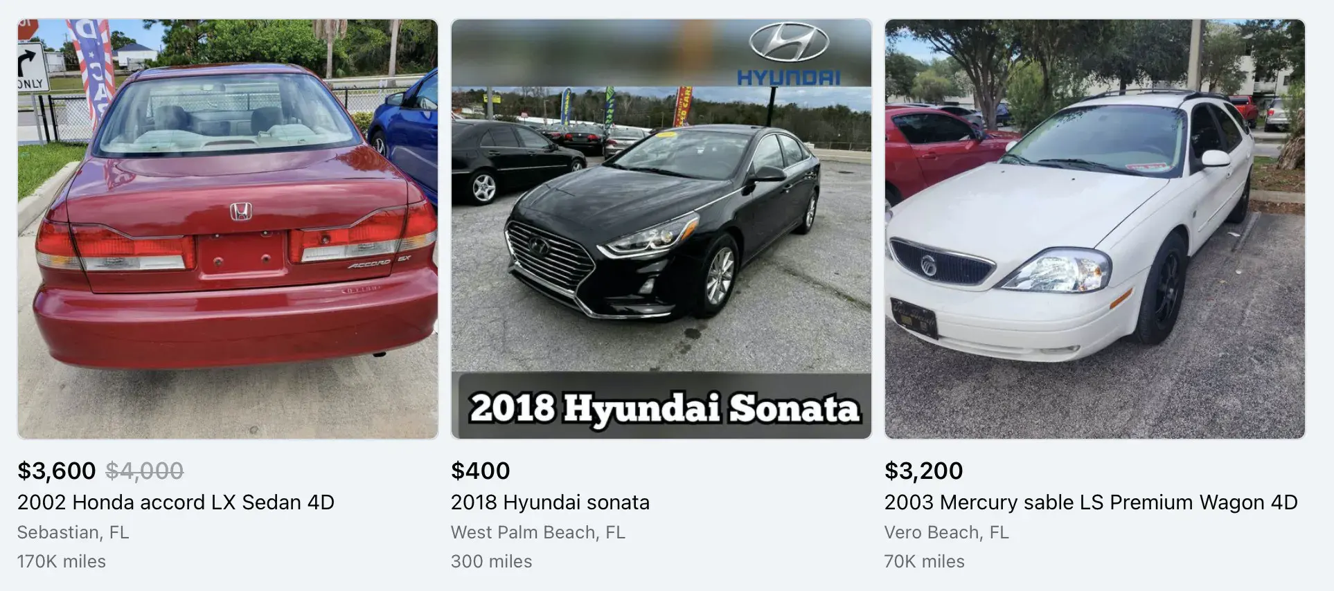Screen dimensions: 1334x591
Task: Click the Hyundai logo in the Sonata image
Action: pos(789,55)
